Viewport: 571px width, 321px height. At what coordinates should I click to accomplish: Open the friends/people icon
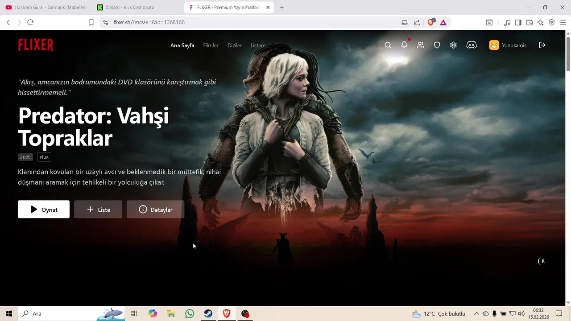[421, 45]
